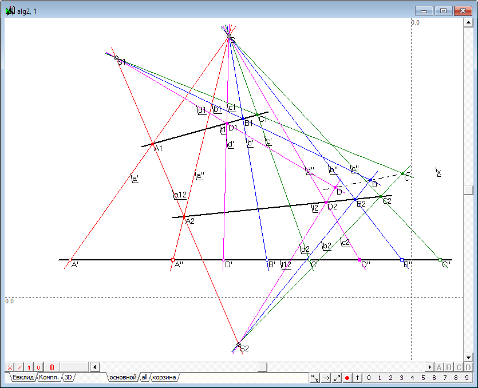Click the d1 line label
This screenshot has height=388, width=478.
(x=201, y=110)
